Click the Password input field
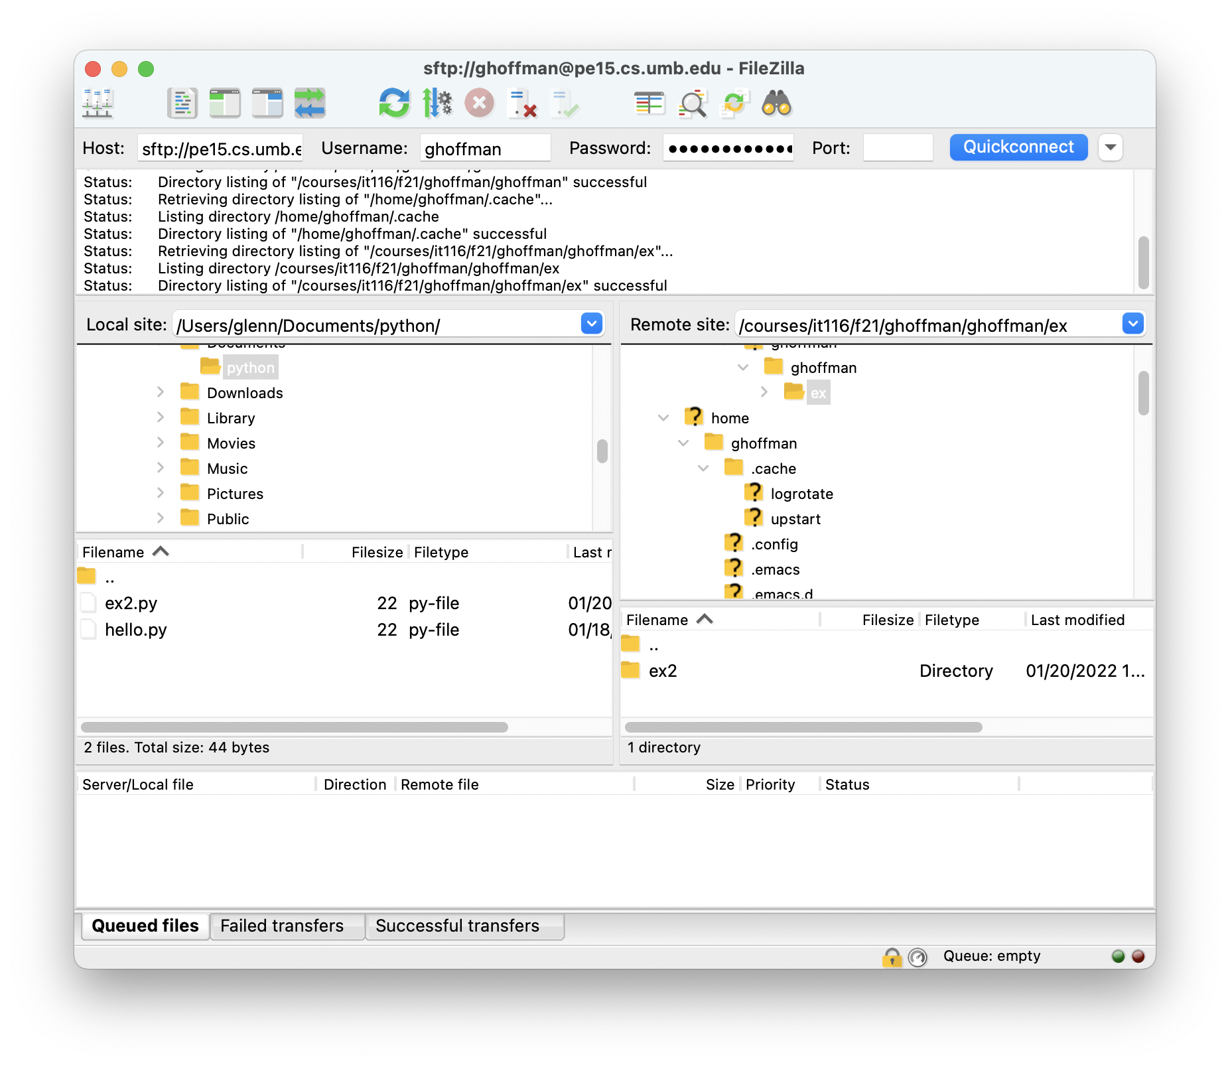 click(x=728, y=148)
